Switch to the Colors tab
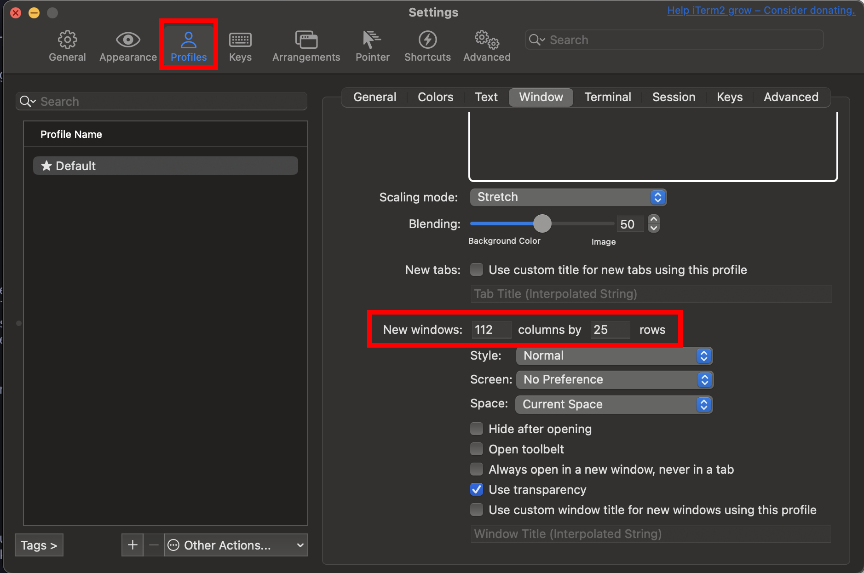The image size is (864, 573). 435,97
